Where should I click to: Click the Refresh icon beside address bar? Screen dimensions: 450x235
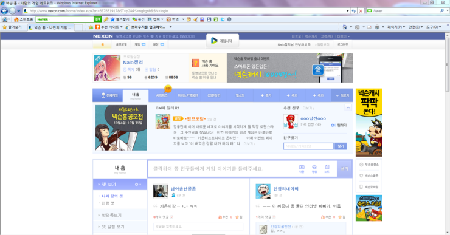pos(353,11)
